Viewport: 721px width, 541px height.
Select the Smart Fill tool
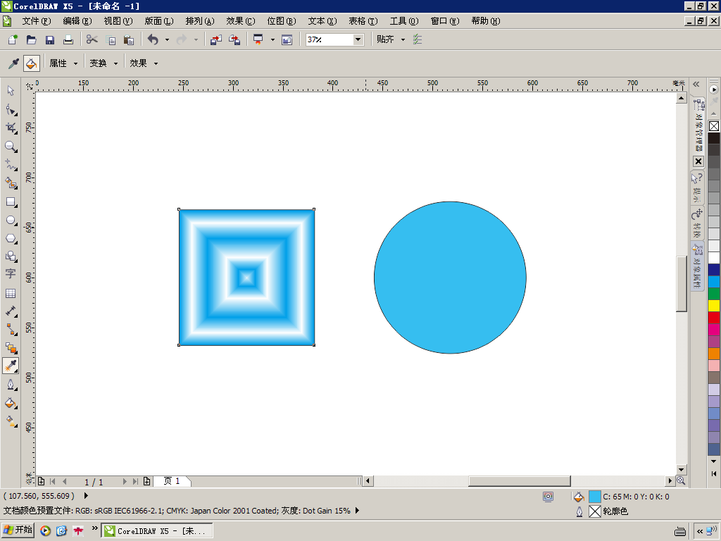(11, 182)
